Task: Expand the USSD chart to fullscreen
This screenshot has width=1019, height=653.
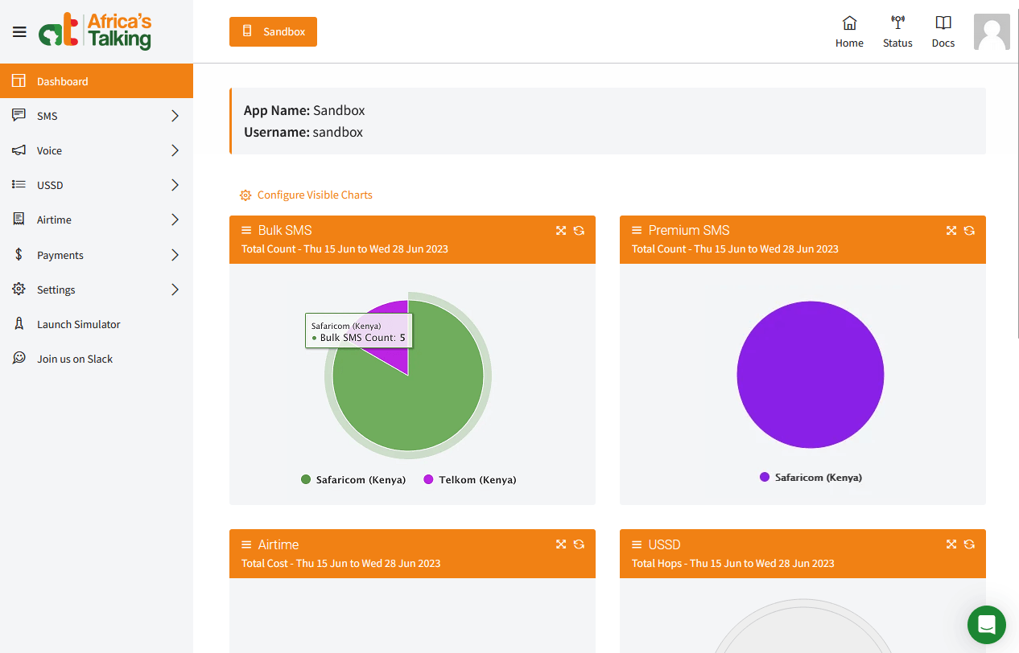Action: pos(951,544)
